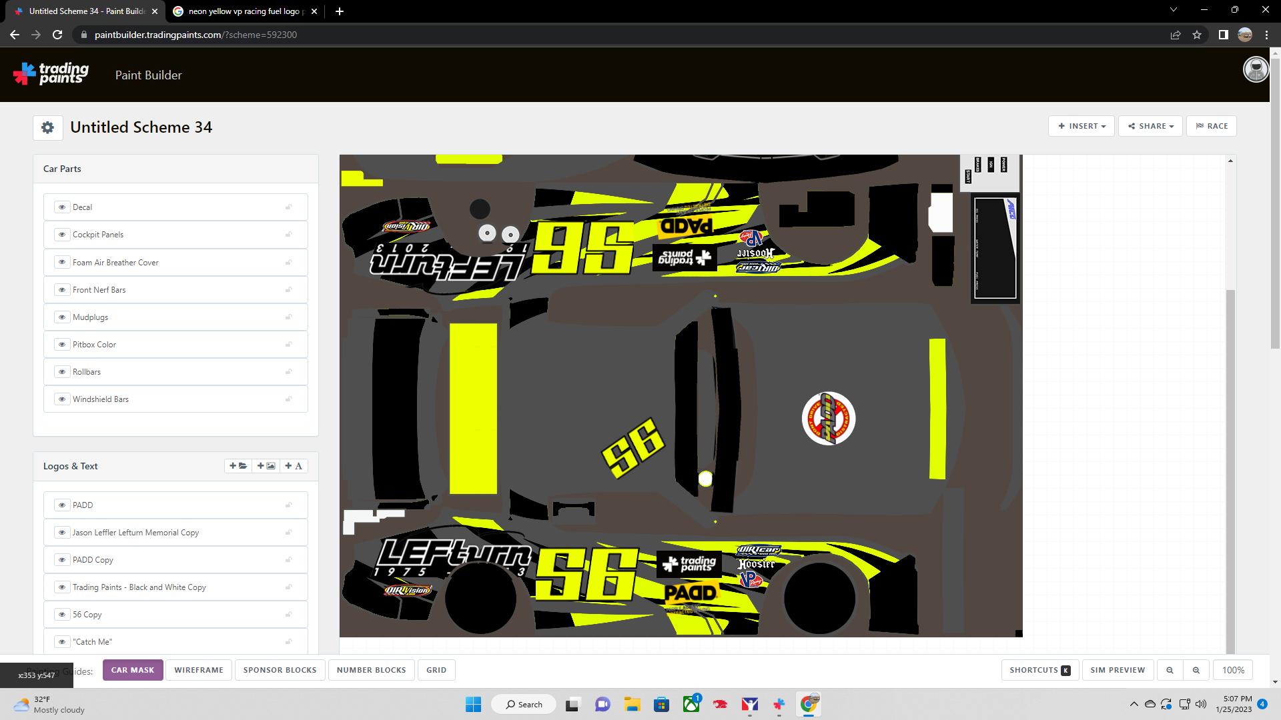Viewport: 1281px width, 720px height.
Task: Click zoom in magnifier icon
Action: pyautogui.click(x=1196, y=671)
